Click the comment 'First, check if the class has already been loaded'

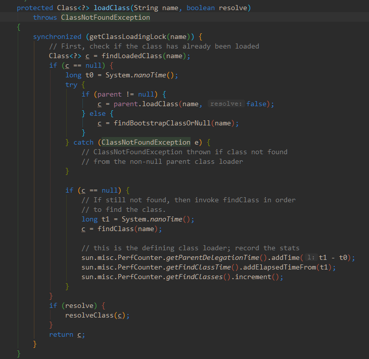coord(154,46)
